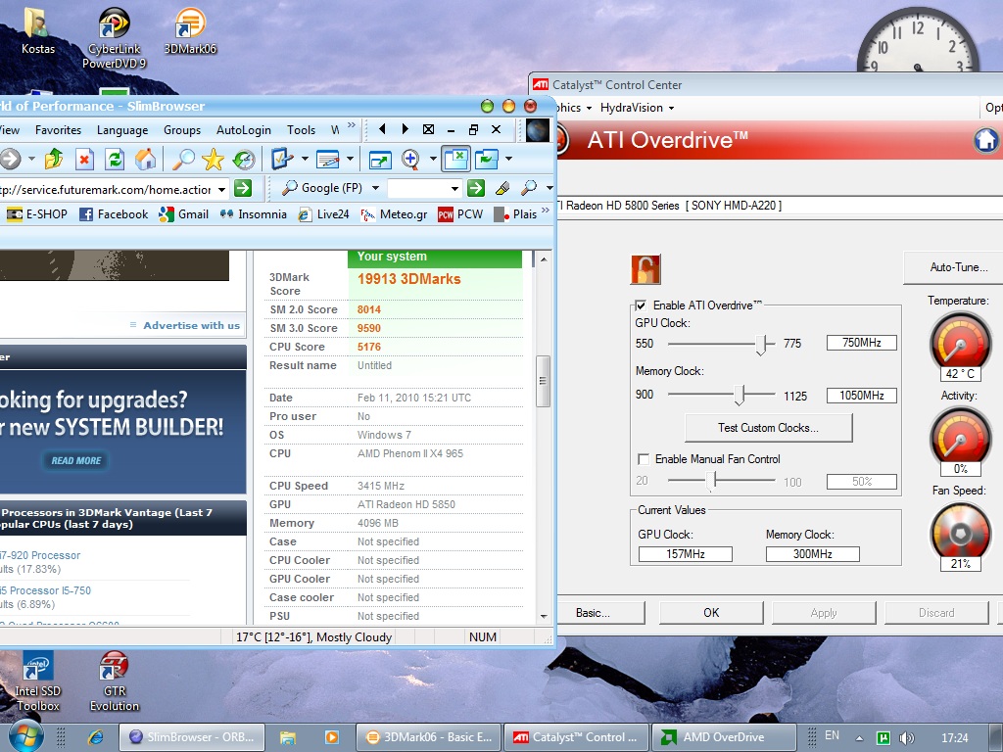Open the Search magnifier in SlimBrowser toolbar

coord(183,159)
